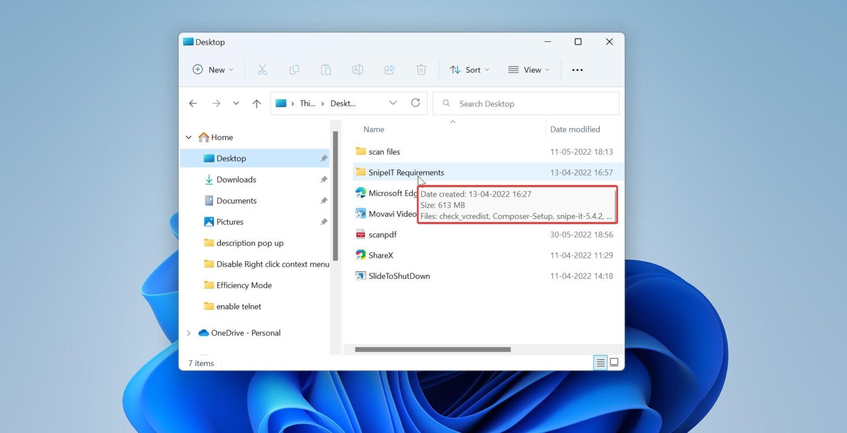Switch to large thumbnails layout
Viewport: 847px width, 433px height.
click(x=614, y=362)
